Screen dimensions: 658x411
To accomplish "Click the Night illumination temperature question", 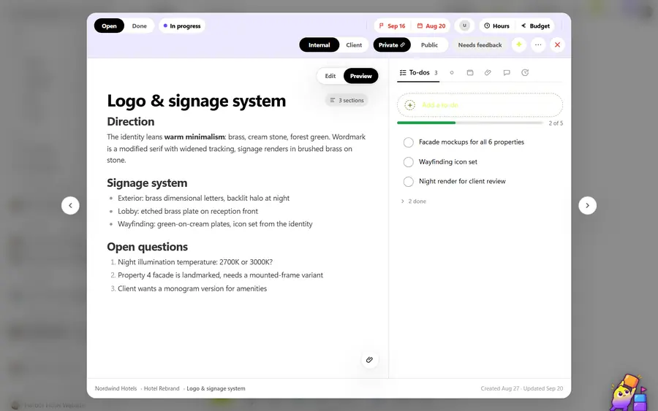I will tap(195, 262).
